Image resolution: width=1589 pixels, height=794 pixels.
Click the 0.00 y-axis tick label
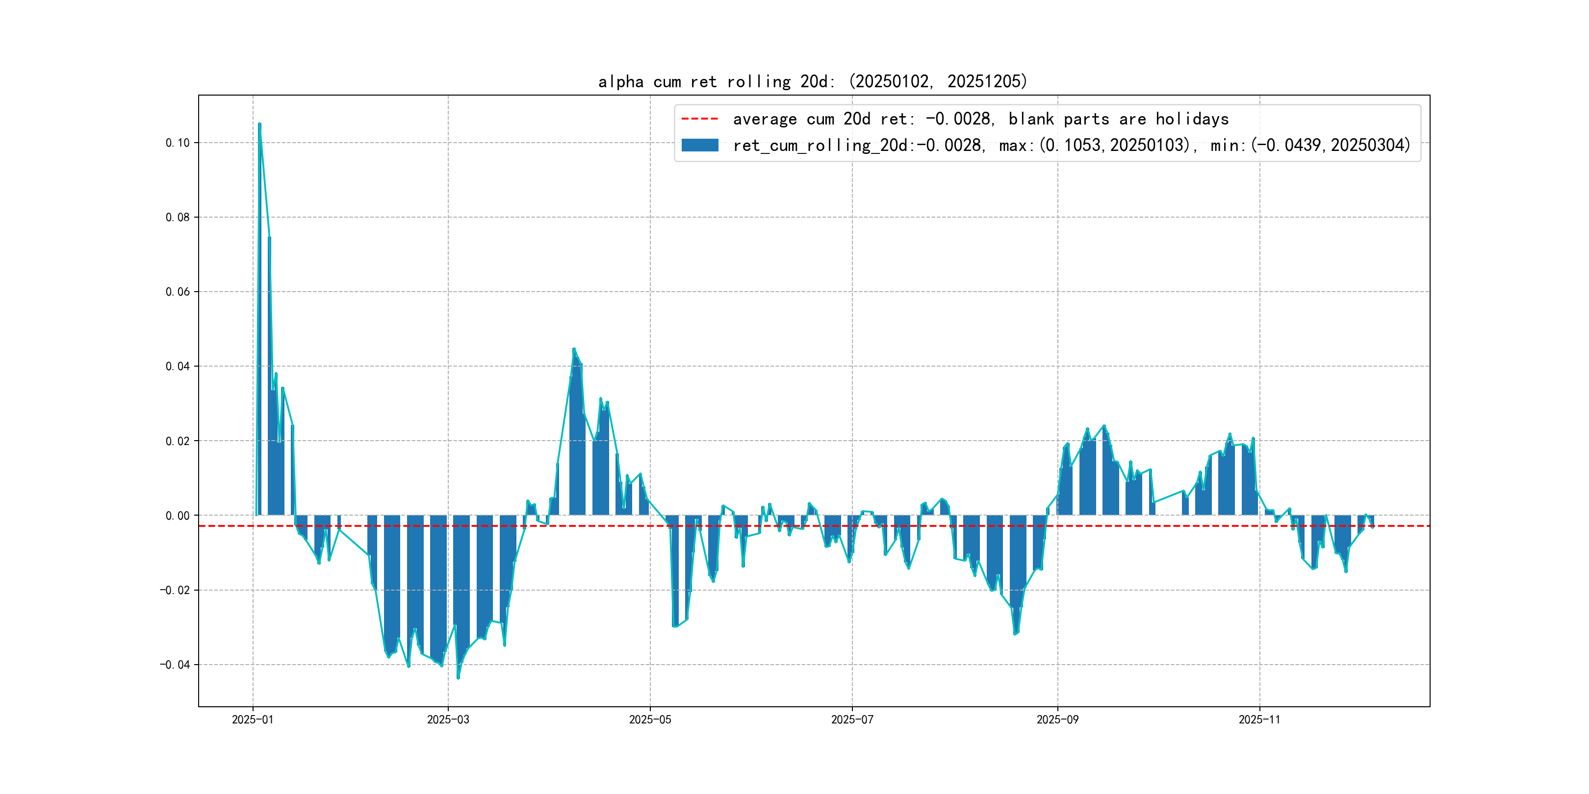pos(178,515)
